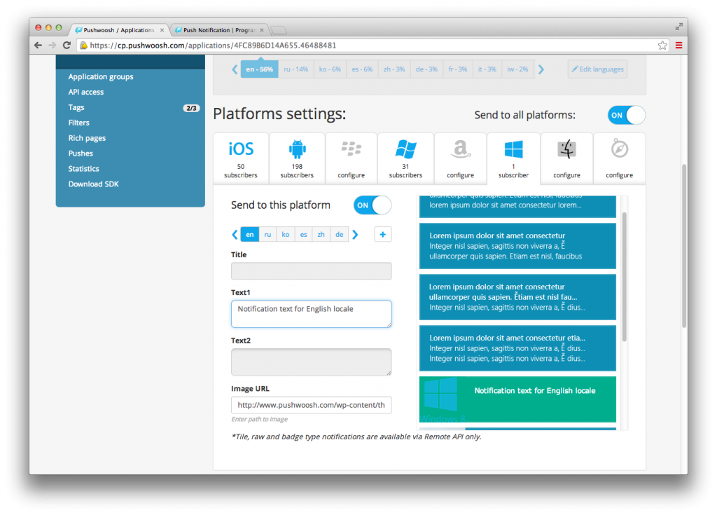Viewport: 717px width, 515px height.
Task: Open Tags in the sidebar
Action: click(x=76, y=108)
